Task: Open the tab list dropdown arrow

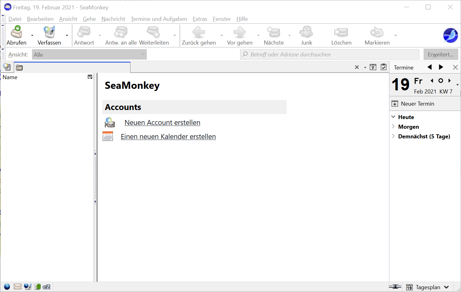Action: pyautogui.click(x=365, y=68)
